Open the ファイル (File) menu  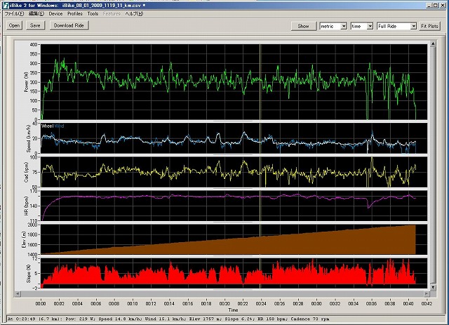coord(14,13)
